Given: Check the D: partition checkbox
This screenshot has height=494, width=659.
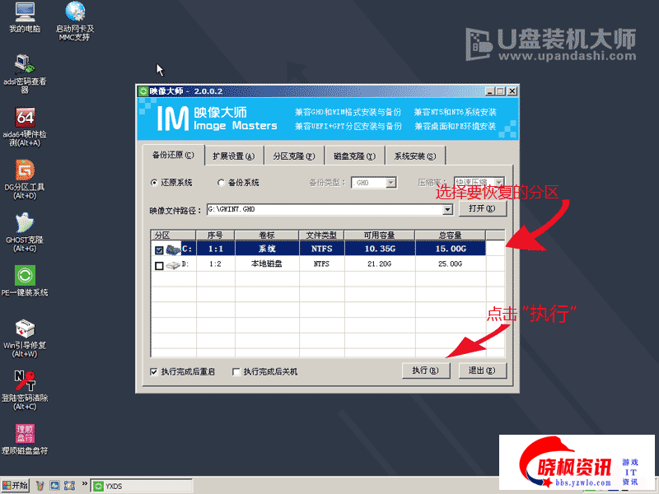Looking at the screenshot, I should (x=159, y=265).
